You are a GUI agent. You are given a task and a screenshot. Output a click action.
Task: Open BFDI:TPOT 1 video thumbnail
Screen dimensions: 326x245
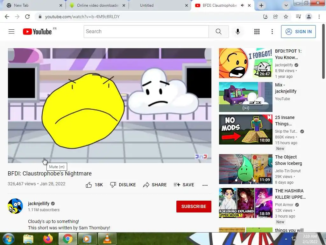click(245, 63)
